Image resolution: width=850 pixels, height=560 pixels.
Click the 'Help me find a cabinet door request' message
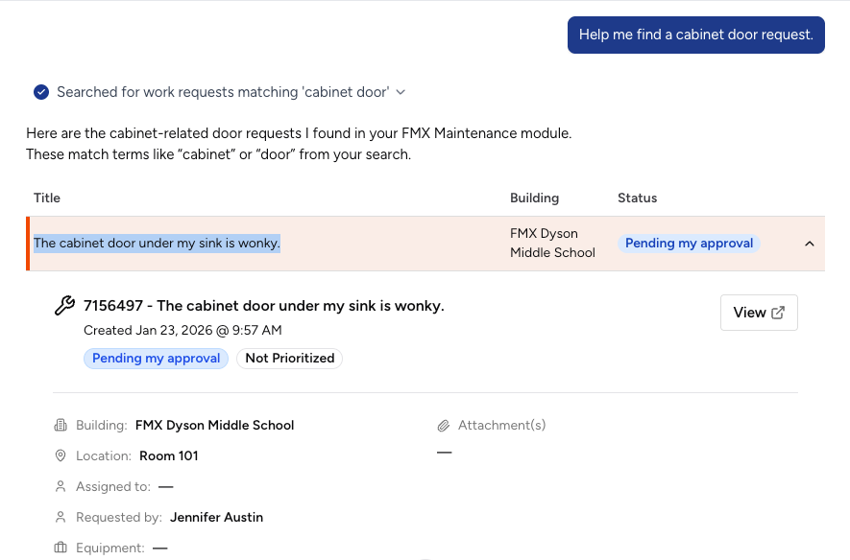click(695, 35)
